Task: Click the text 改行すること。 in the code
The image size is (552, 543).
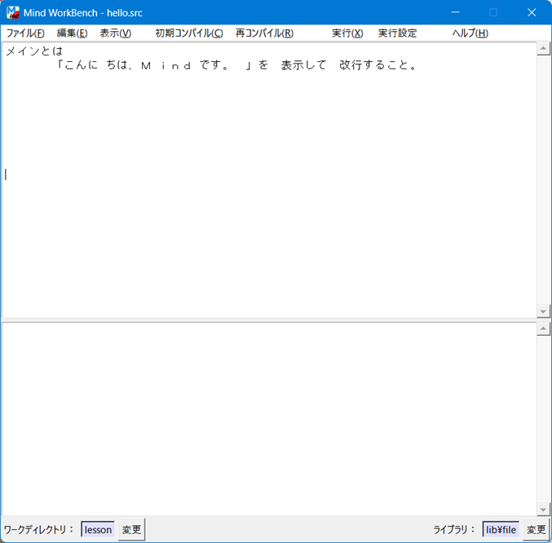Action: [378, 65]
